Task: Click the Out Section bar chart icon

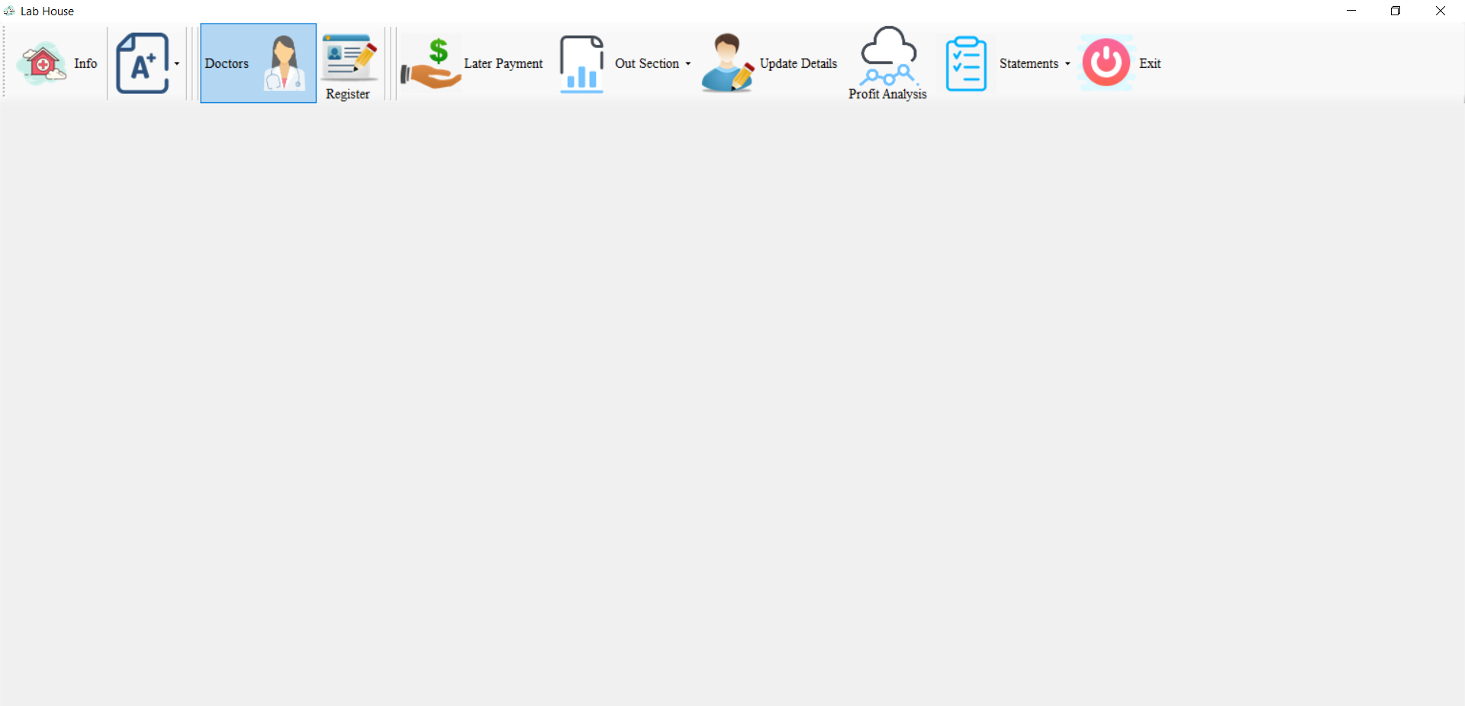Action: pos(581,63)
